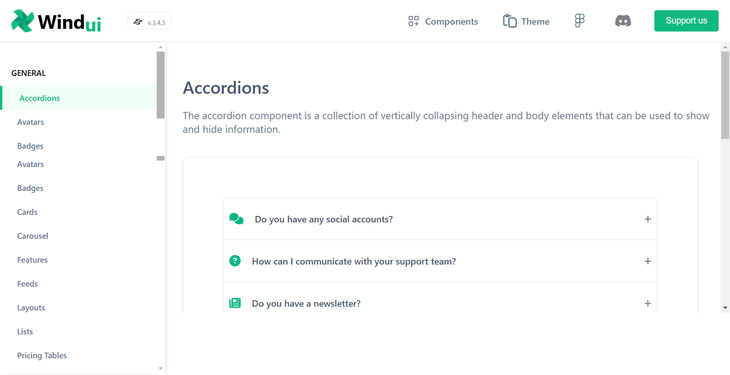The width and height of the screenshot is (730, 375).
Task: Click the Support us button
Action: pyautogui.click(x=686, y=21)
